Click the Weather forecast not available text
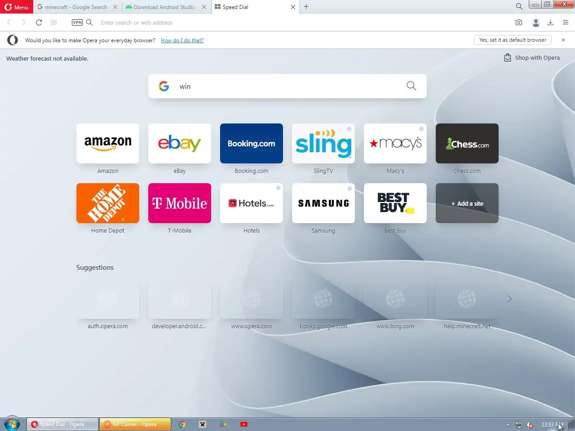Viewport: 575px width, 431px height. 47,58
